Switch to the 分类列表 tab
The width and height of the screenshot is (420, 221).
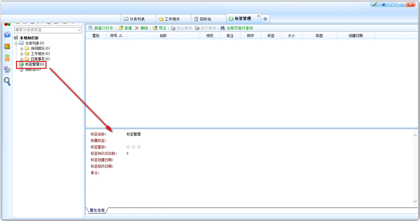[x=138, y=19]
